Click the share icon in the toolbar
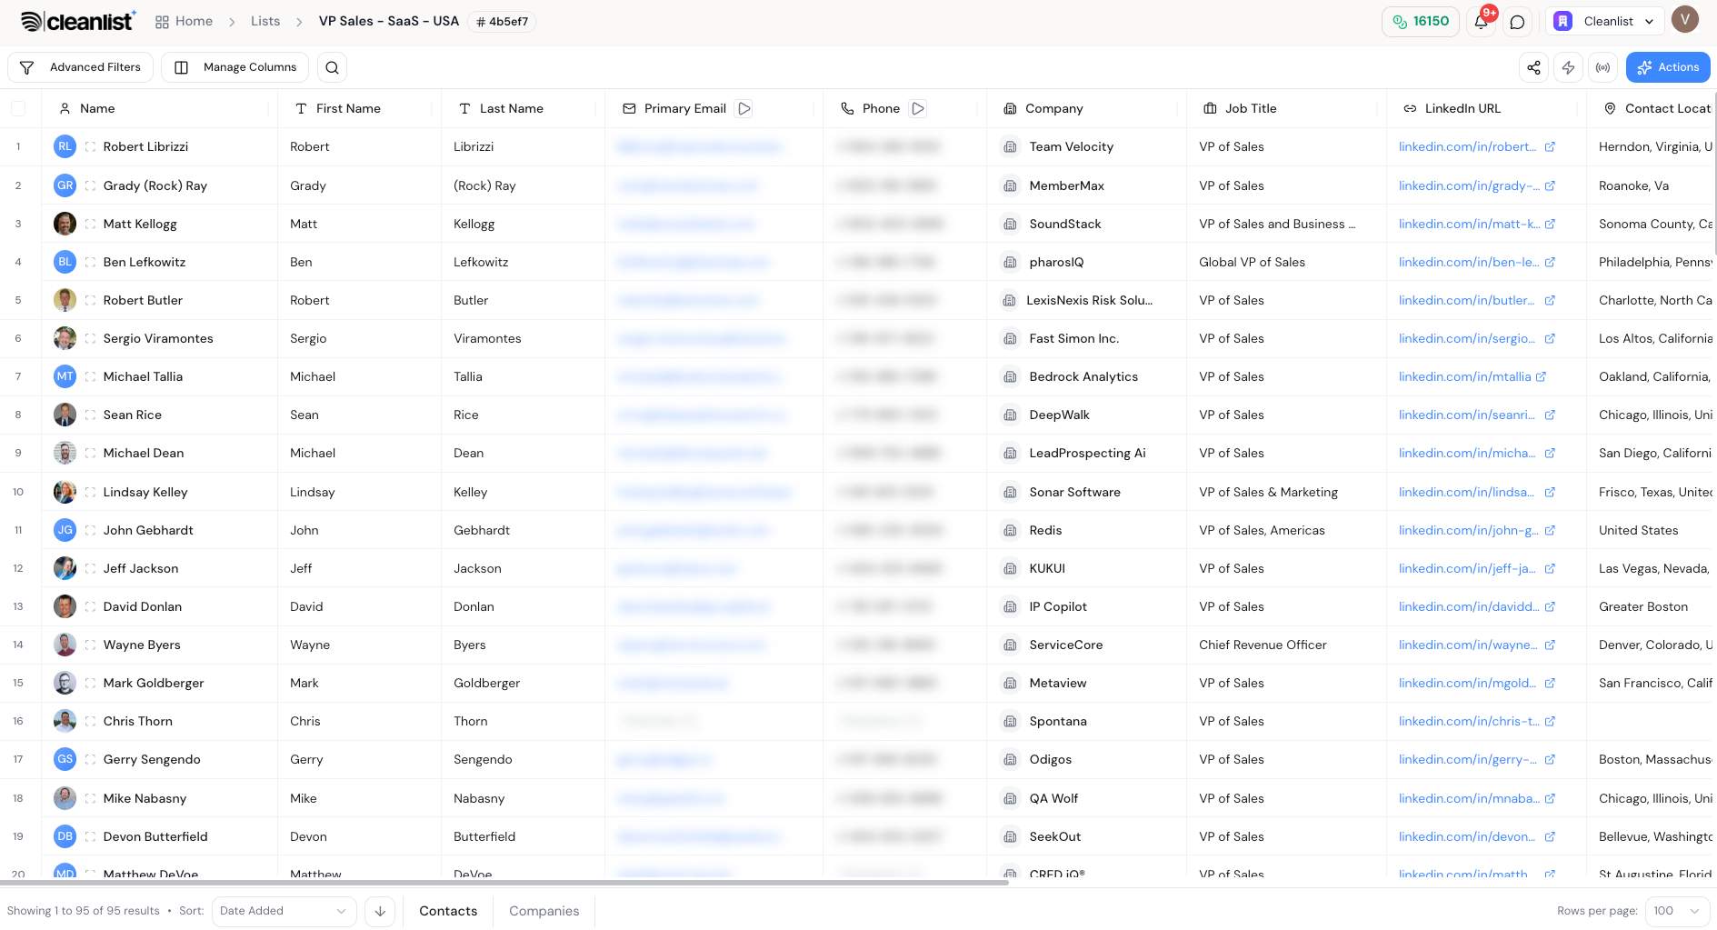This screenshot has width=1717, height=930. tap(1533, 67)
